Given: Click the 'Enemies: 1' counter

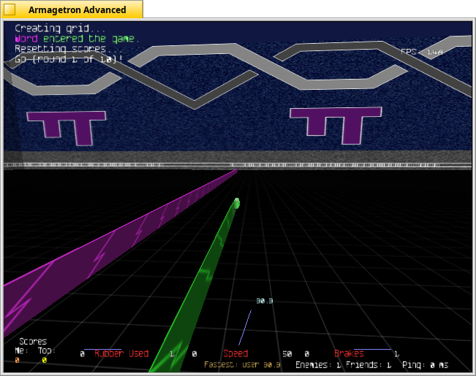Looking at the screenshot, I should point(319,365).
